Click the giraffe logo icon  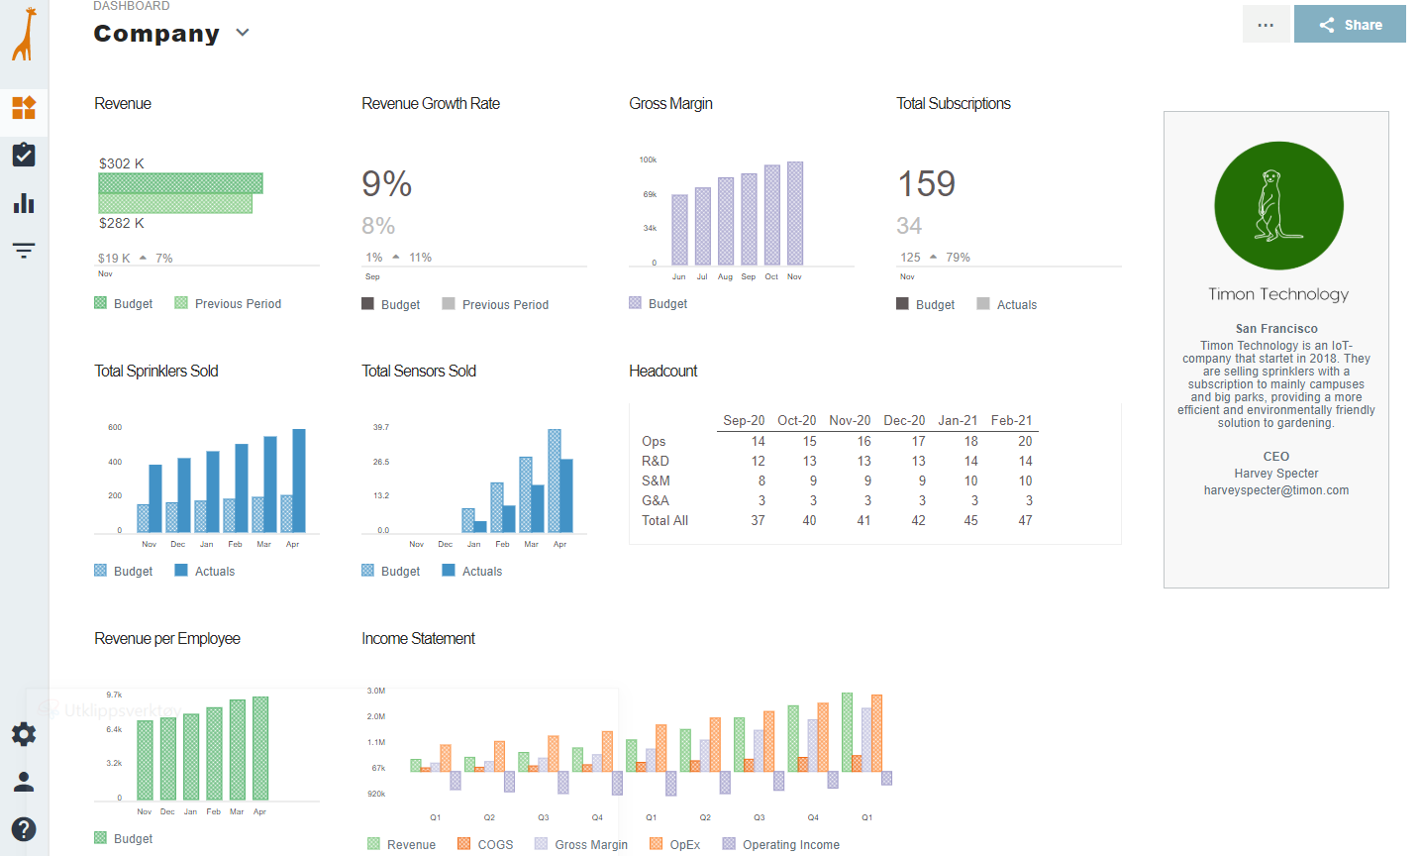24,35
